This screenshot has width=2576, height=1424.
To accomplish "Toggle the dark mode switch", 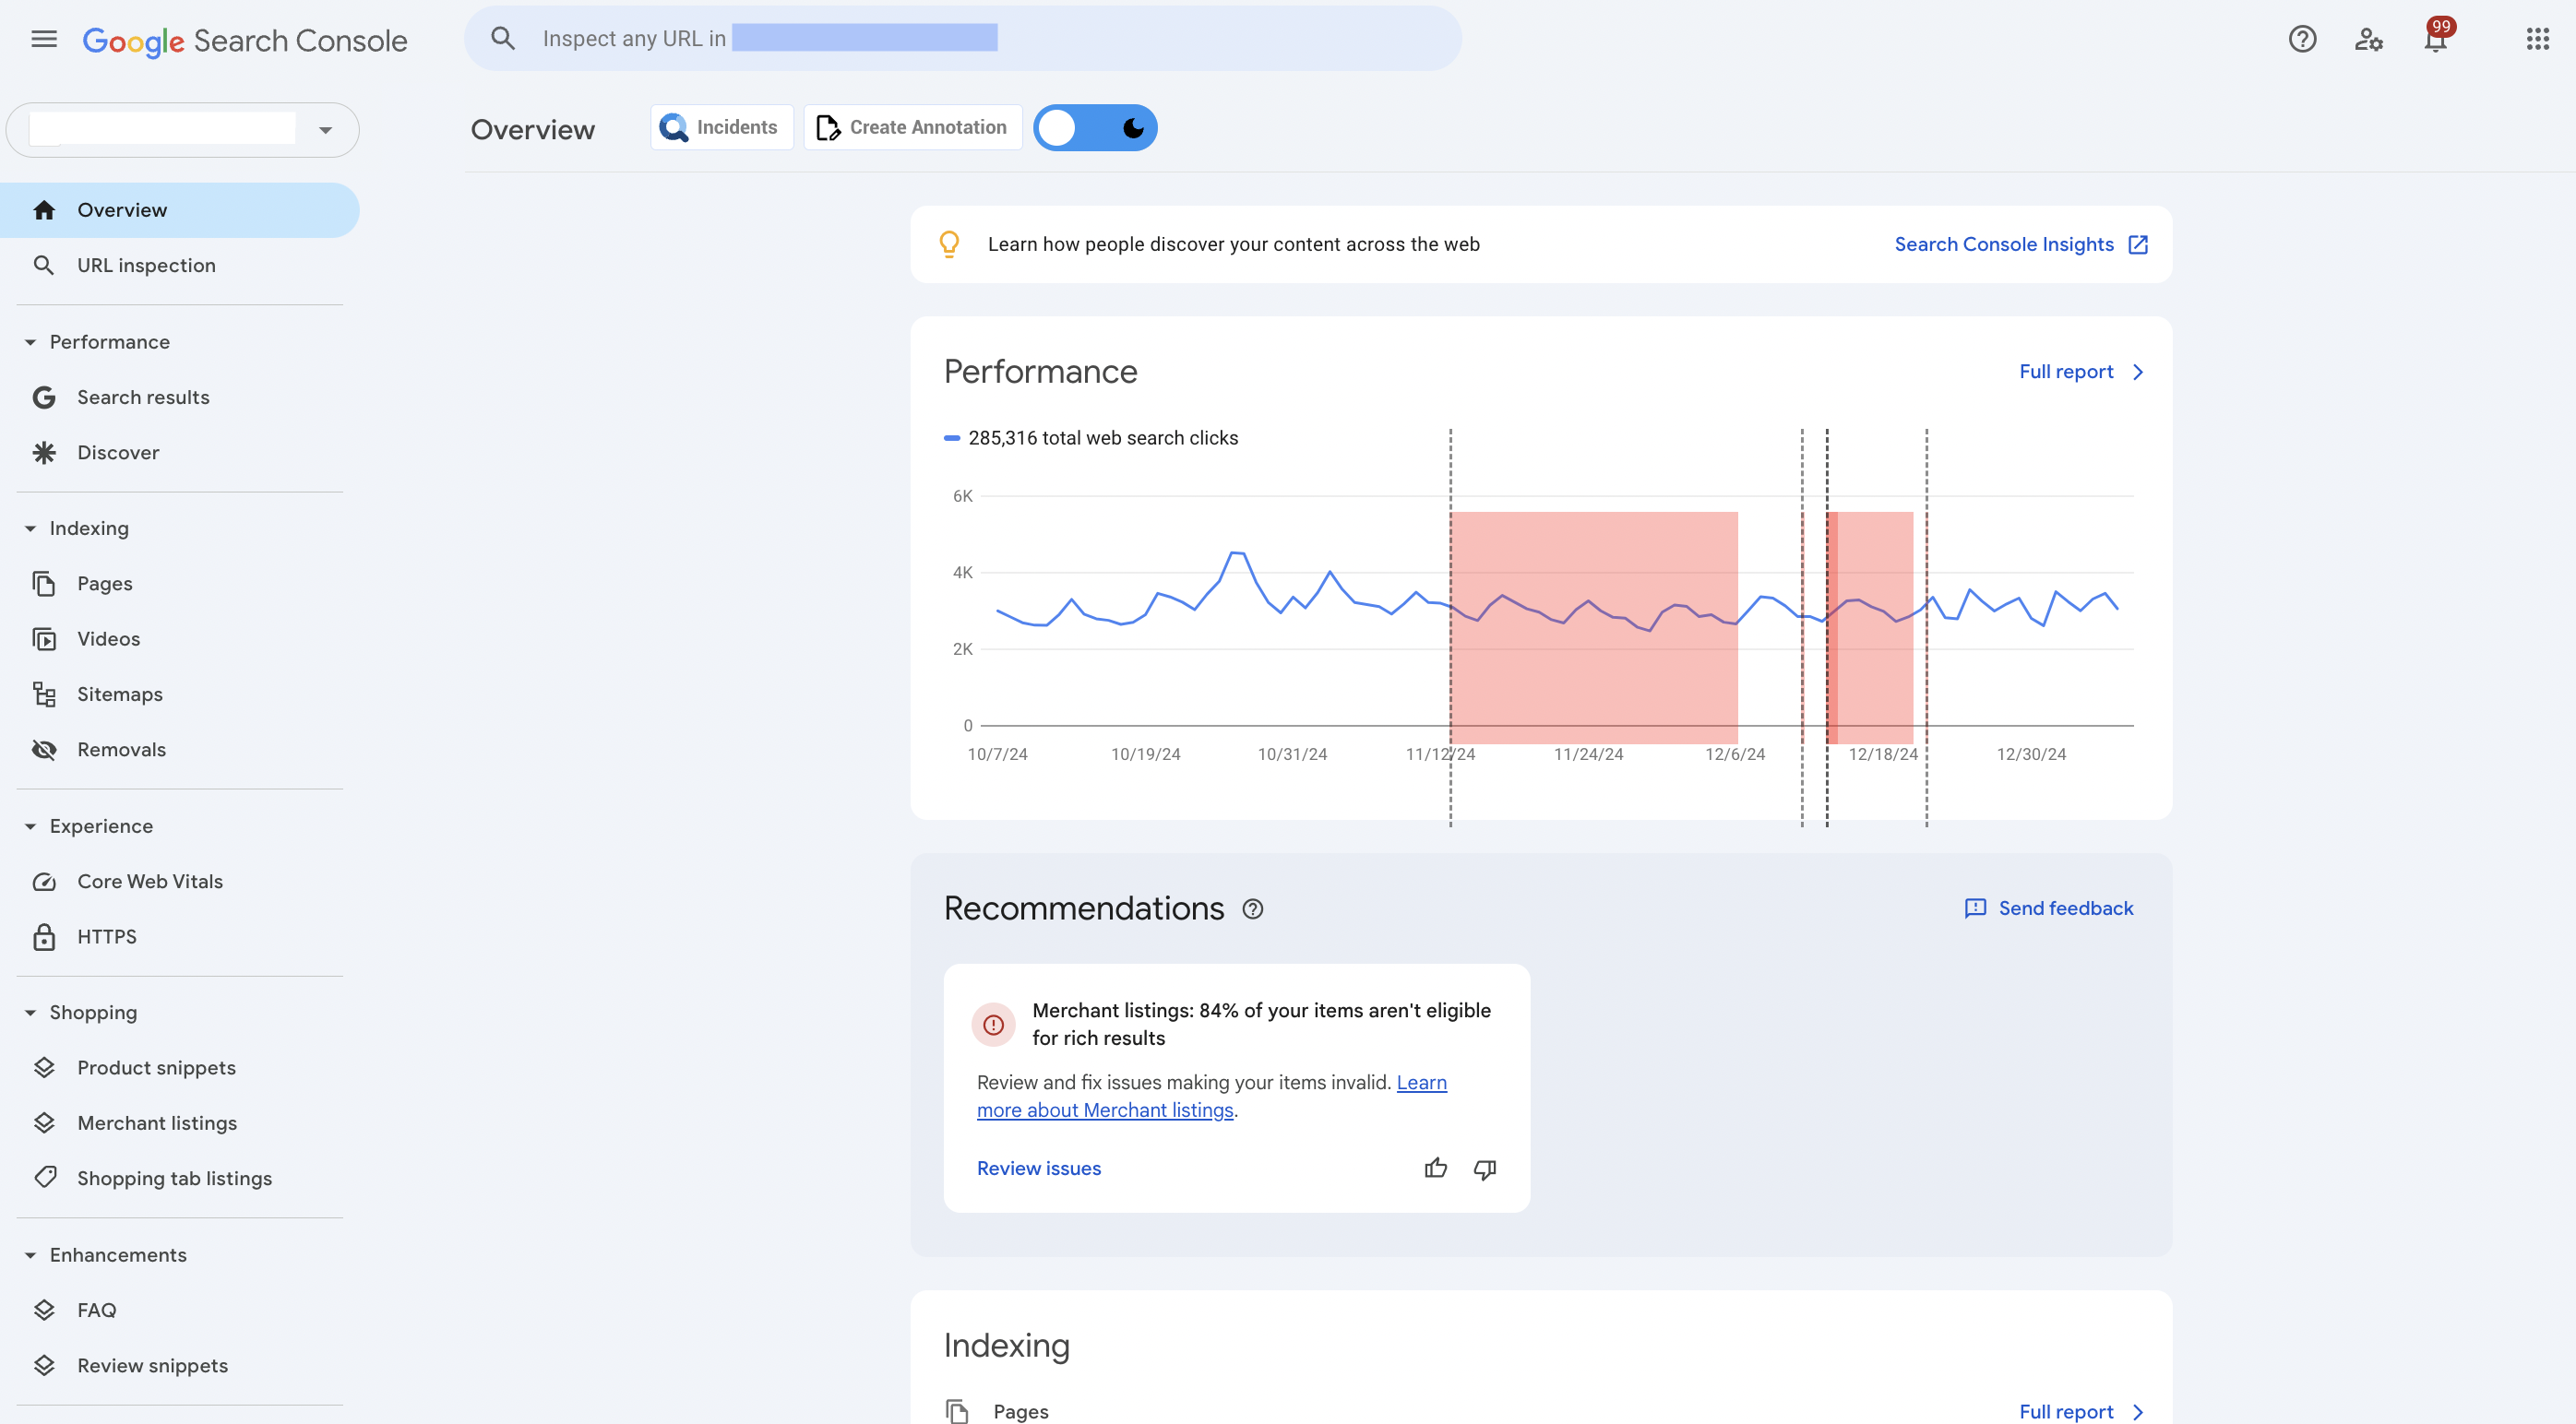I will coord(1095,128).
